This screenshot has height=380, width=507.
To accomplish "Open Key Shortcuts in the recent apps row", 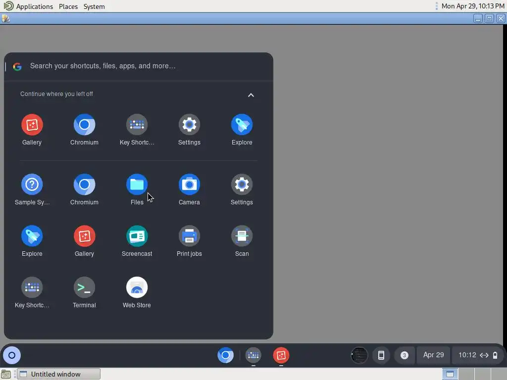I will (x=137, y=130).
